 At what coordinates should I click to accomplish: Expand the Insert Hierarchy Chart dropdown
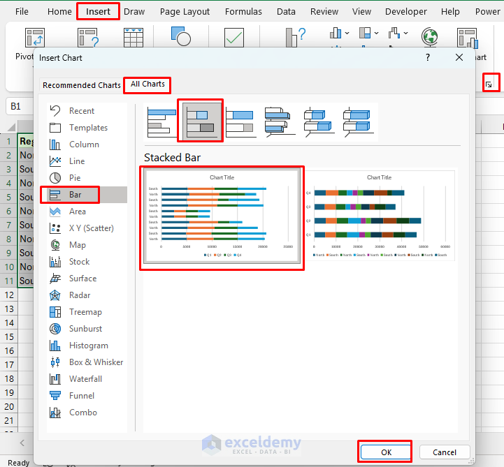pos(376,33)
